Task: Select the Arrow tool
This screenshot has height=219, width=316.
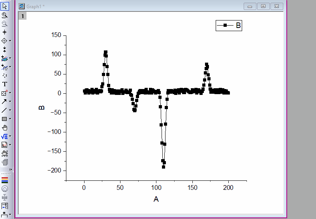Action: (x=4, y=102)
